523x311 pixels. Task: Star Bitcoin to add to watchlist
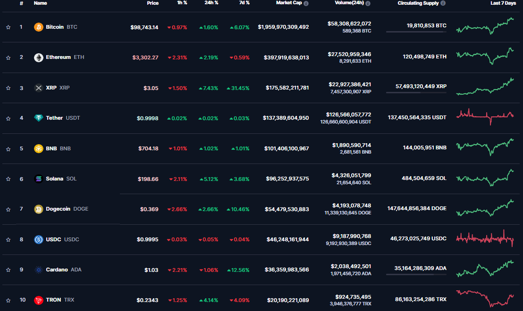click(x=8, y=27)
